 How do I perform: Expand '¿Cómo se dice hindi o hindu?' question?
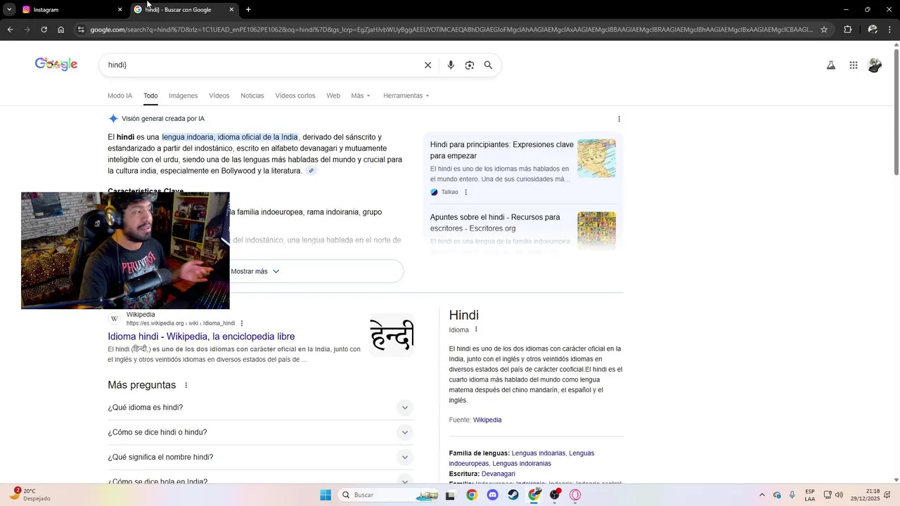click(260, 432)
